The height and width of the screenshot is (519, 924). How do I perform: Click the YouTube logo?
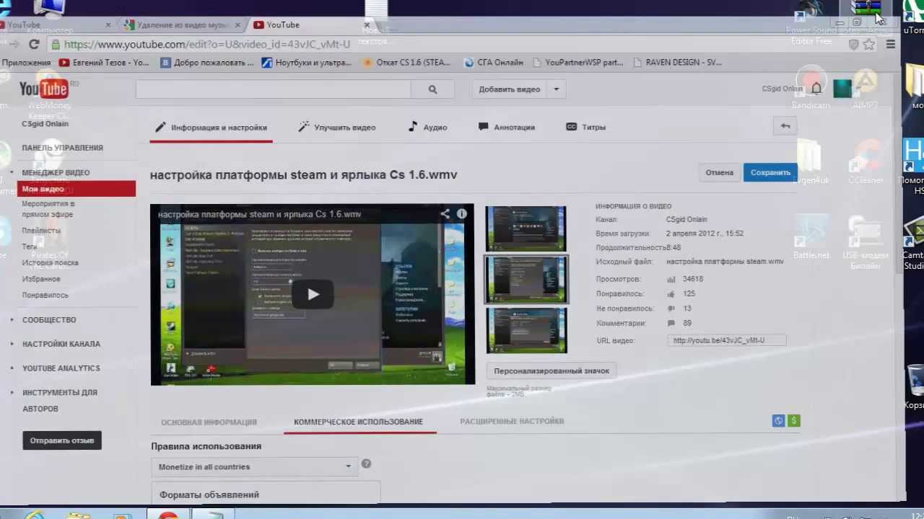coord(43,89)
